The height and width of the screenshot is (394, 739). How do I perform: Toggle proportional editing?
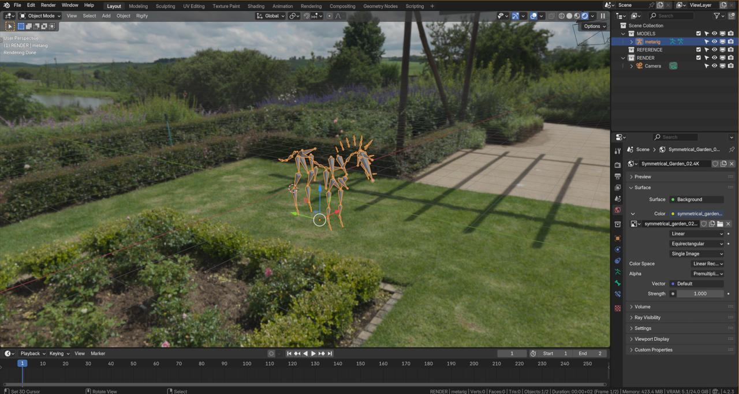tap(330, 16)
